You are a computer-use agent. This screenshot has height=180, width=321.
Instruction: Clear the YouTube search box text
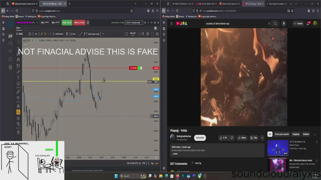point(269,23)
